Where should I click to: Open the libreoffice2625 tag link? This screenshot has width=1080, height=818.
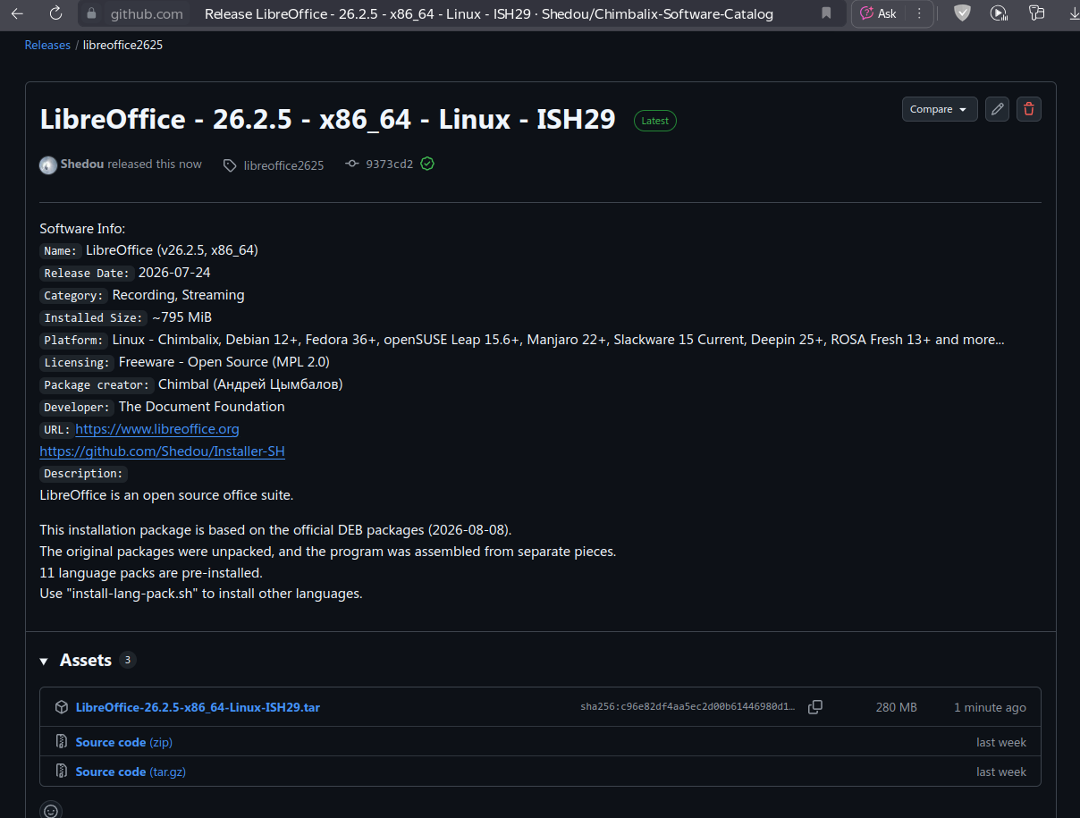283,165
